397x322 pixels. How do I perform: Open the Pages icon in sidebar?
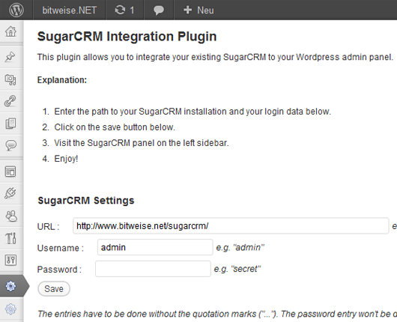coord(10,124)
